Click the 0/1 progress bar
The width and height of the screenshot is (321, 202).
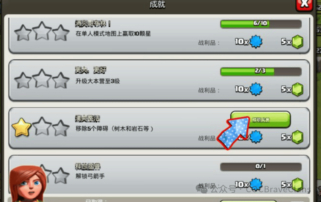[x=261, y=167]
